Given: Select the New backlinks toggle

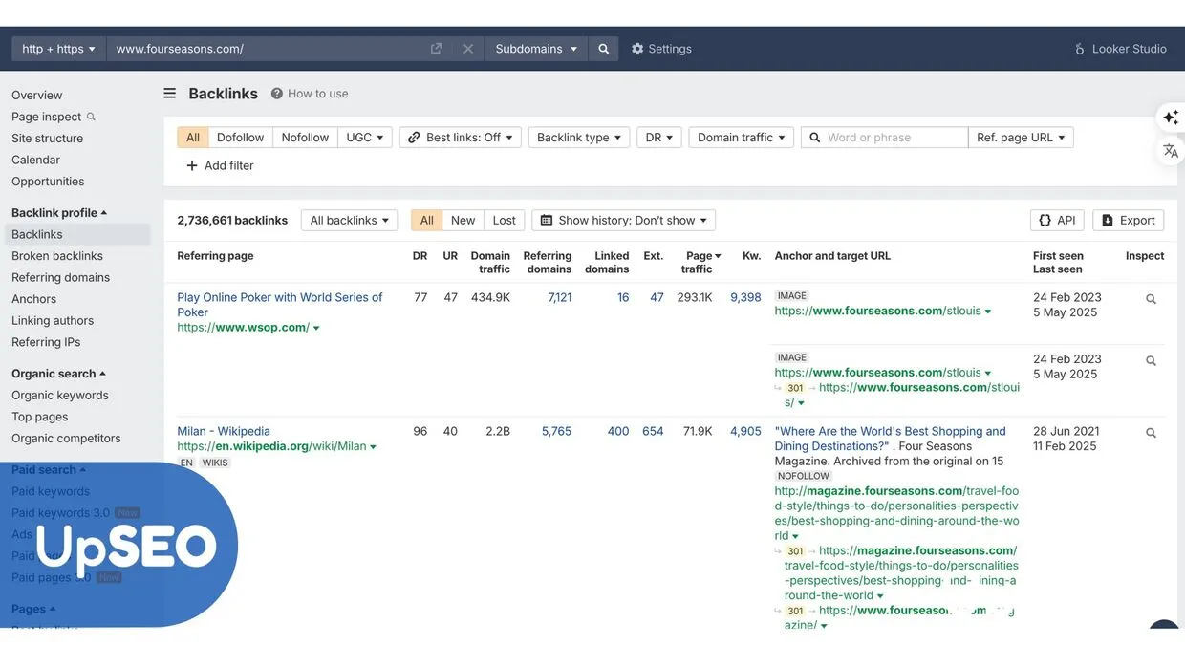Looking at the screenshot, I should pos(463,220).
